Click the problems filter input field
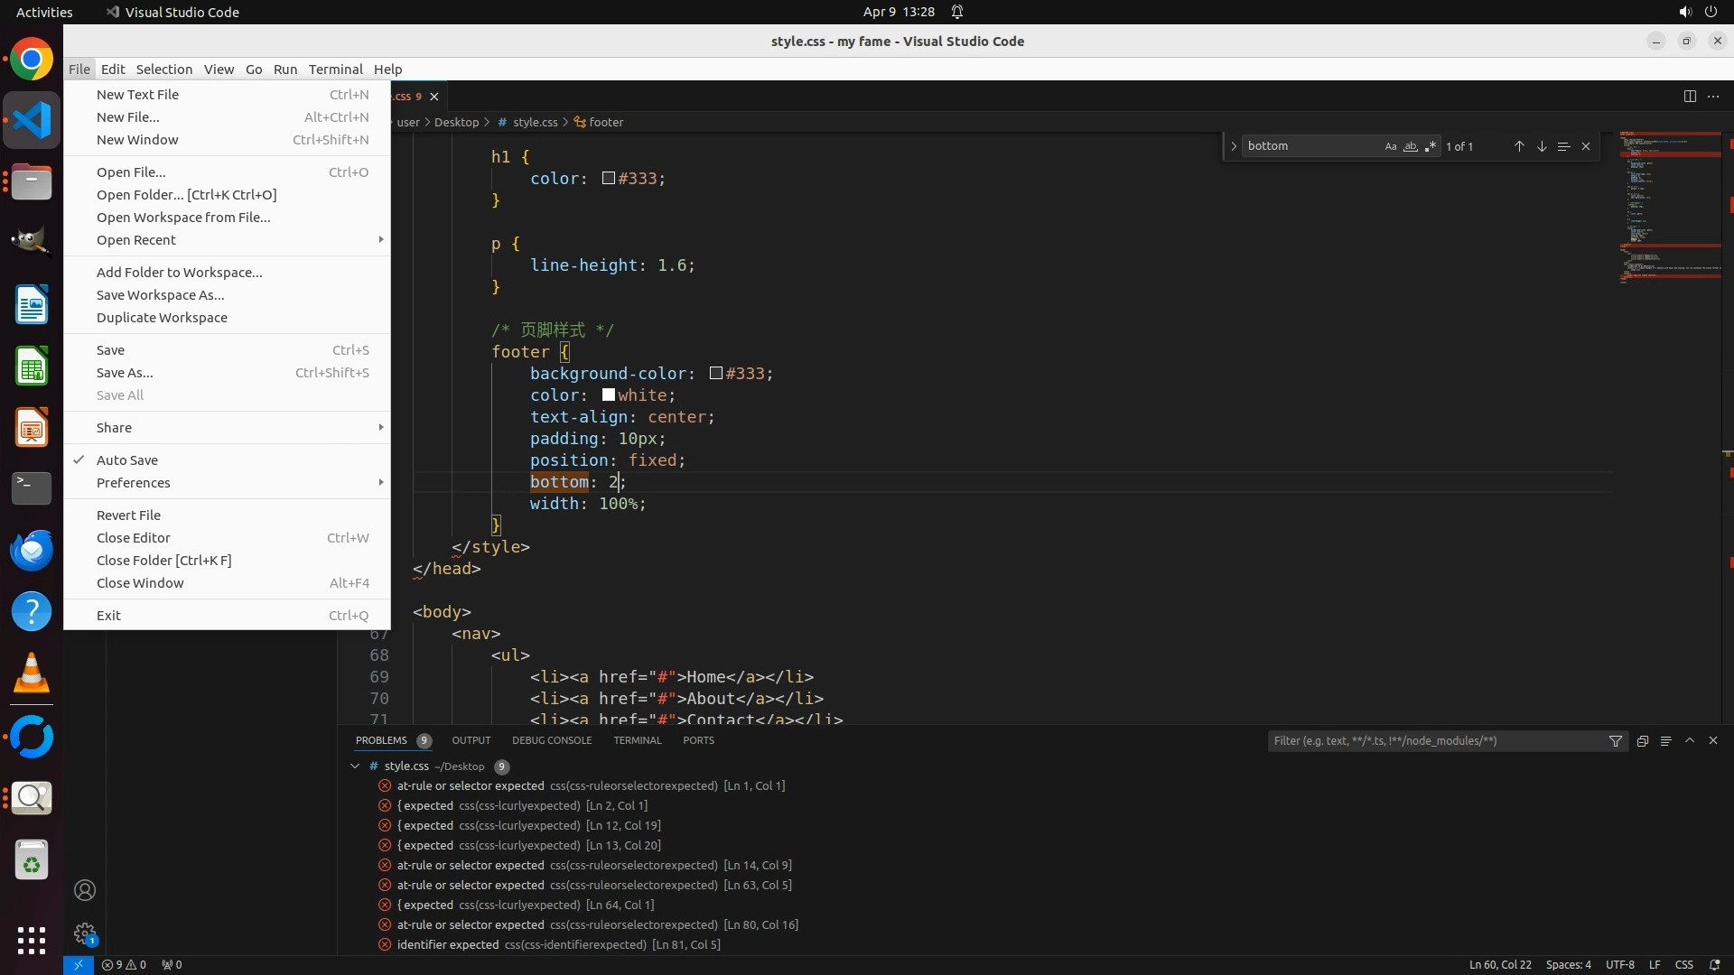 (x=1436, y=741)
